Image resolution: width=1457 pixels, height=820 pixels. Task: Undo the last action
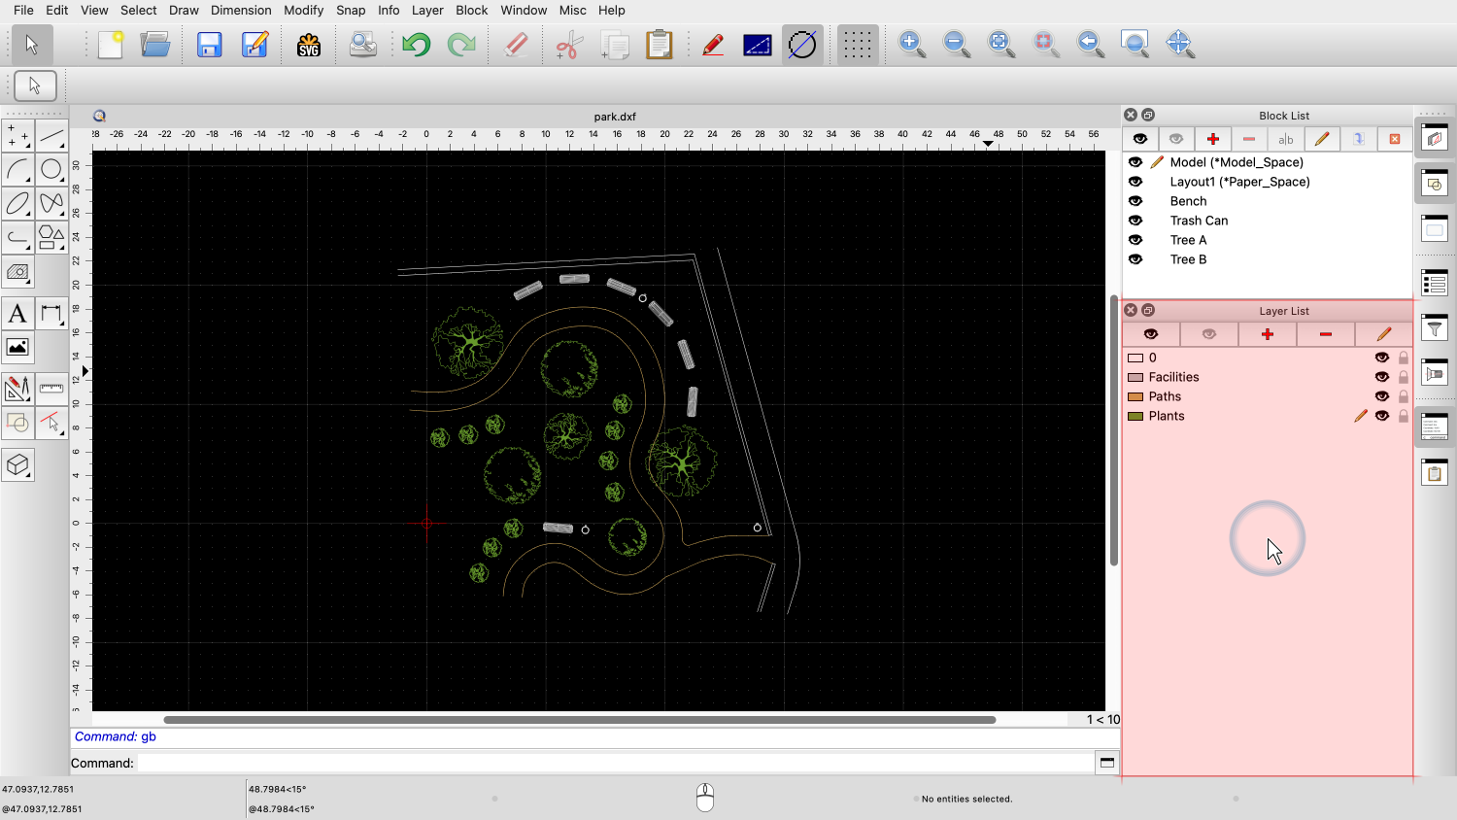(x=417, y=45)
